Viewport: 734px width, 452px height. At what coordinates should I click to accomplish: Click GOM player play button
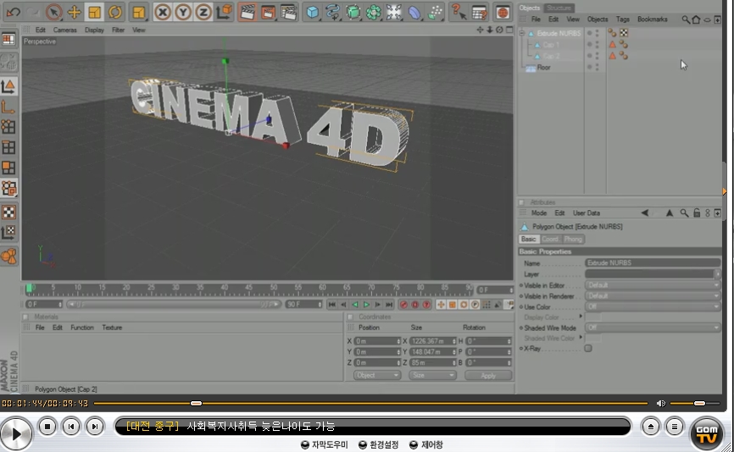click(x=16, y=434)
